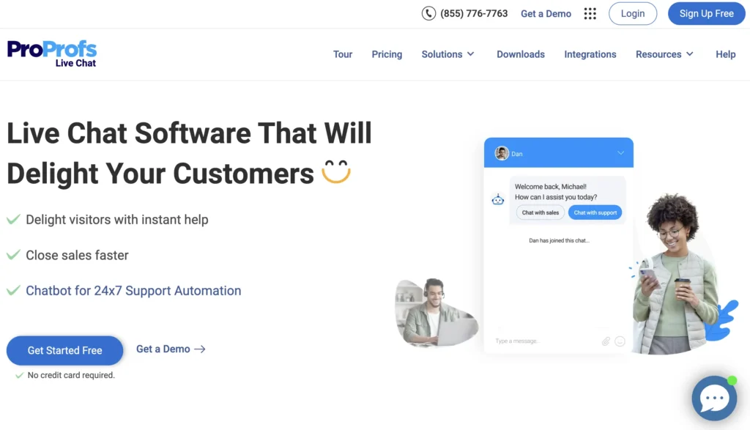Screen dimensions: 750x430
Task: Select the Chat with sales option
Action: click(541, 212)
